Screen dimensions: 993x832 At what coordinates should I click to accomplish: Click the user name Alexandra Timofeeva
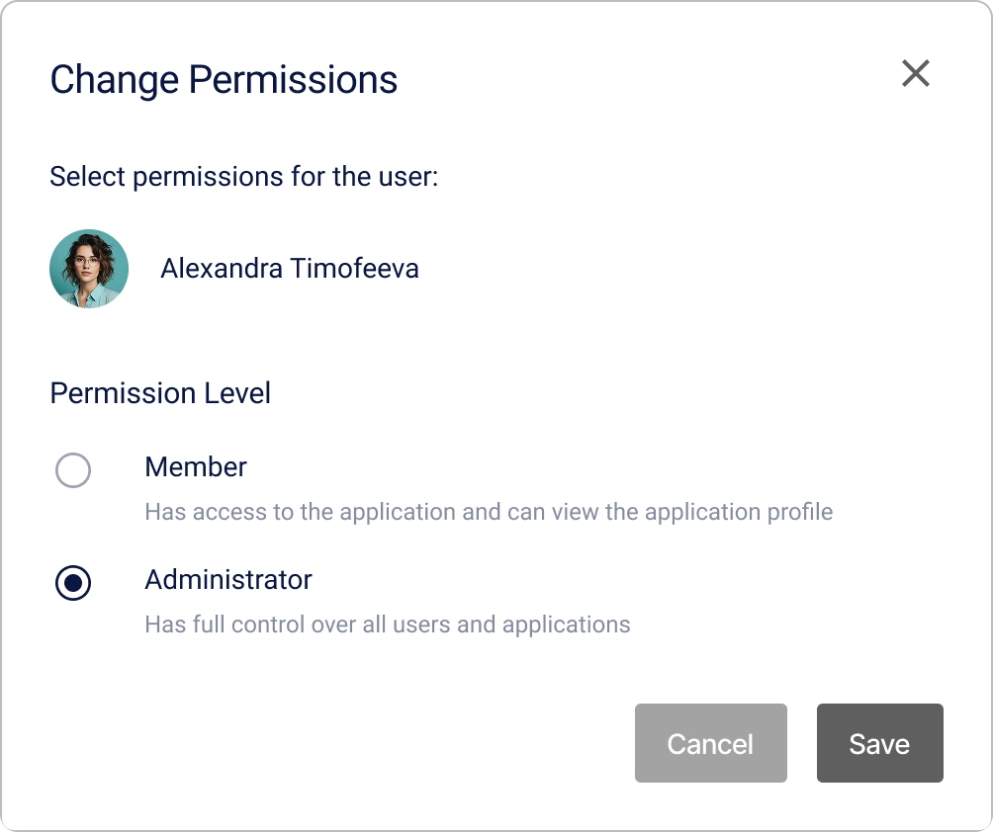289,268
